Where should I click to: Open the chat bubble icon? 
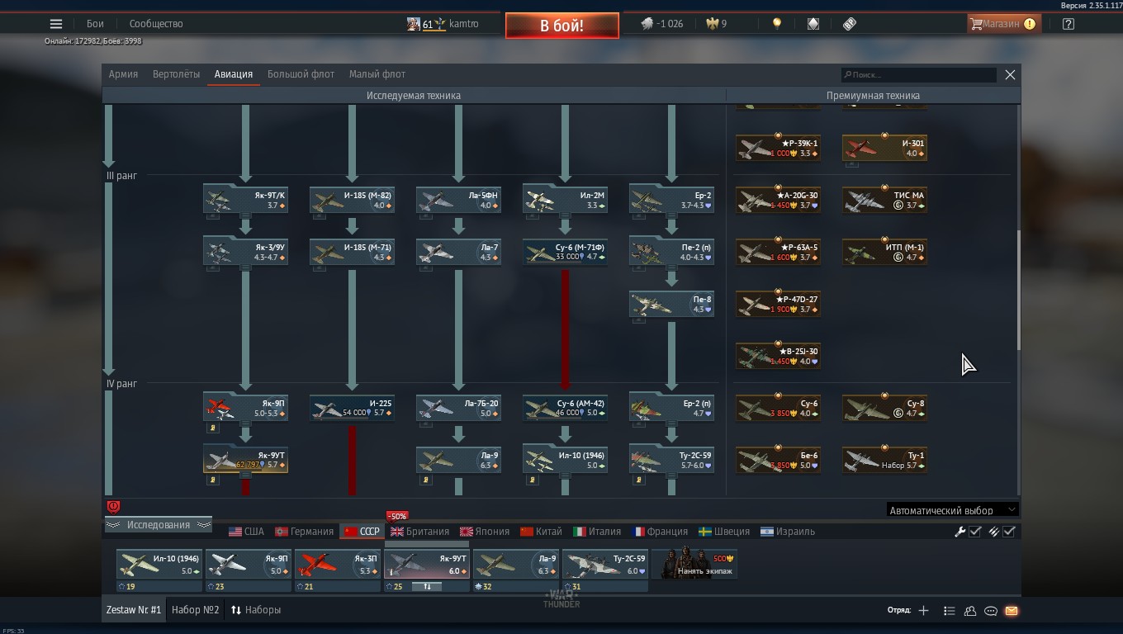[x=991, y=611]
